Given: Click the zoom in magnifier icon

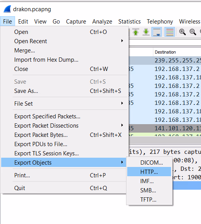Looking at the screenshot, I should [x=182, y=32].
